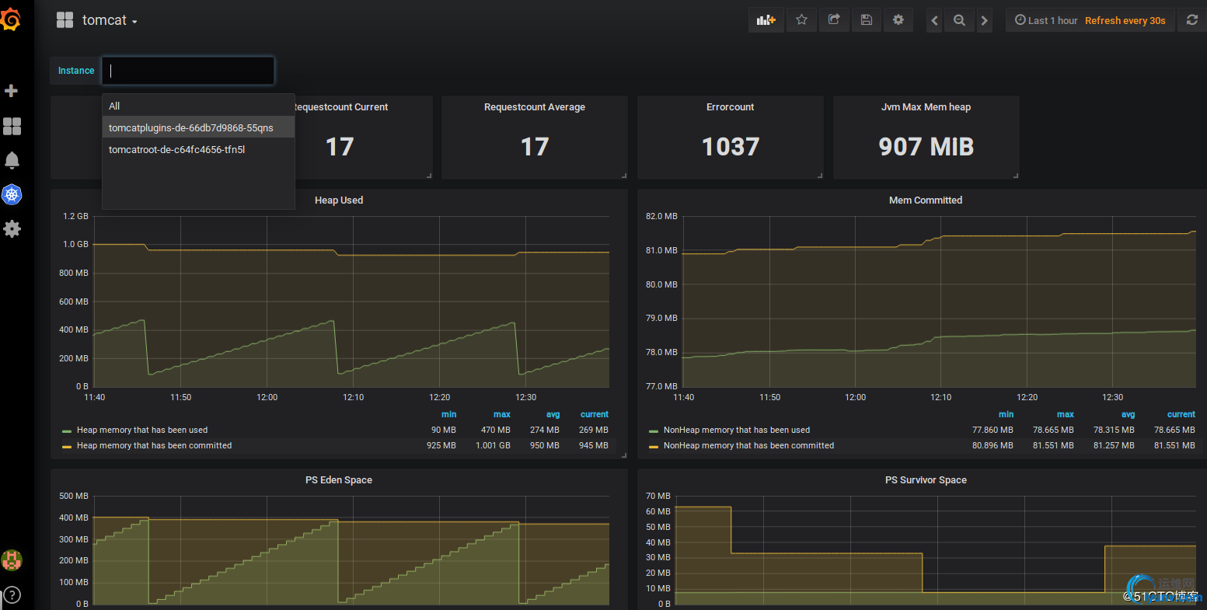Save the dashboard with floppy icon
Image resolution: width=1207 pixels, height=610 pixels.
(866, 20)
